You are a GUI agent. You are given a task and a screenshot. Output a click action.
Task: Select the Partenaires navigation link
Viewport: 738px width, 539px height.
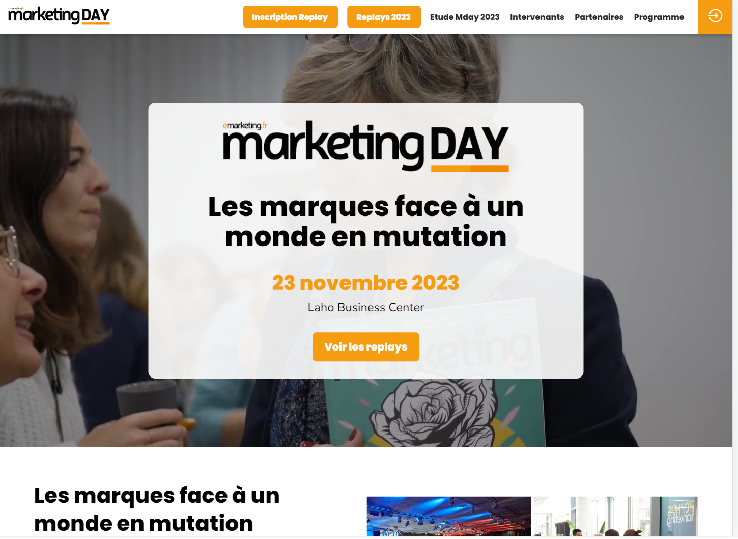tap(599, 17)
